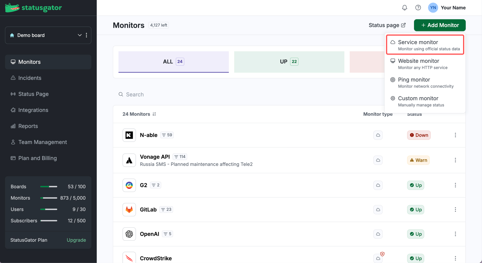Click the '873 / 5,000' monitors count
The height and width of the screenshot is (263, 482).
pos(73,198)
